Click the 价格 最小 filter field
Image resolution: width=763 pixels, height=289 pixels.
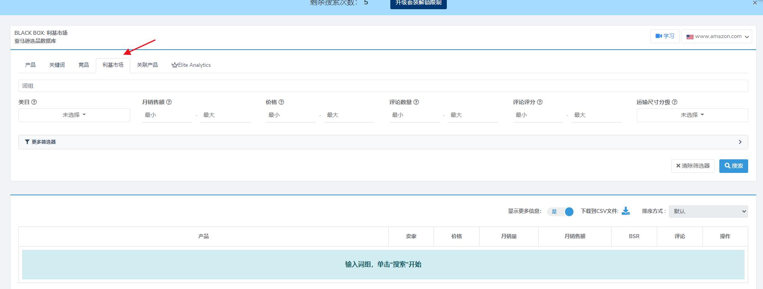[x=291, y=115]
